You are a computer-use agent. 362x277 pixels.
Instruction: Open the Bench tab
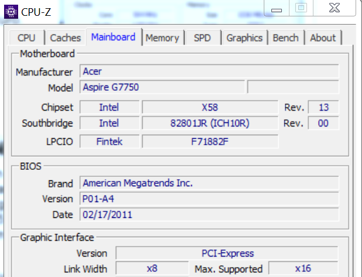tap(286, 37)
